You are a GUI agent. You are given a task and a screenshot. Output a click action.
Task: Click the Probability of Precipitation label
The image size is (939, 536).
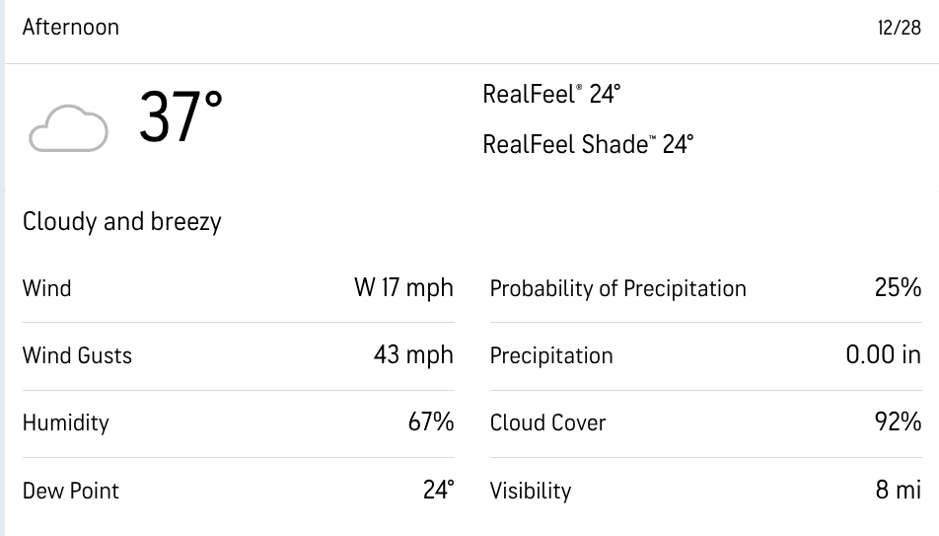(618, 288)
